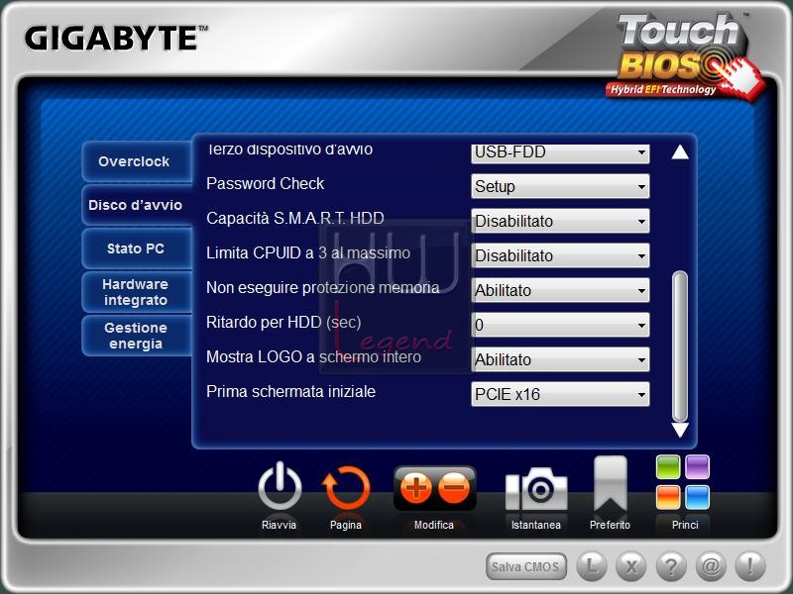Click the scroll down white arrow
This screenshot has height=594, width=793.
tap(680, 430)
